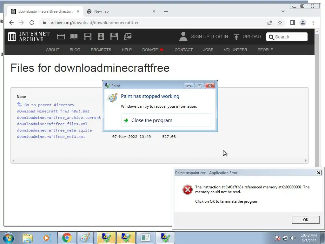Open downloadminecraftfree_files.xml link
The image size is (325, 244).
(52, 124)
